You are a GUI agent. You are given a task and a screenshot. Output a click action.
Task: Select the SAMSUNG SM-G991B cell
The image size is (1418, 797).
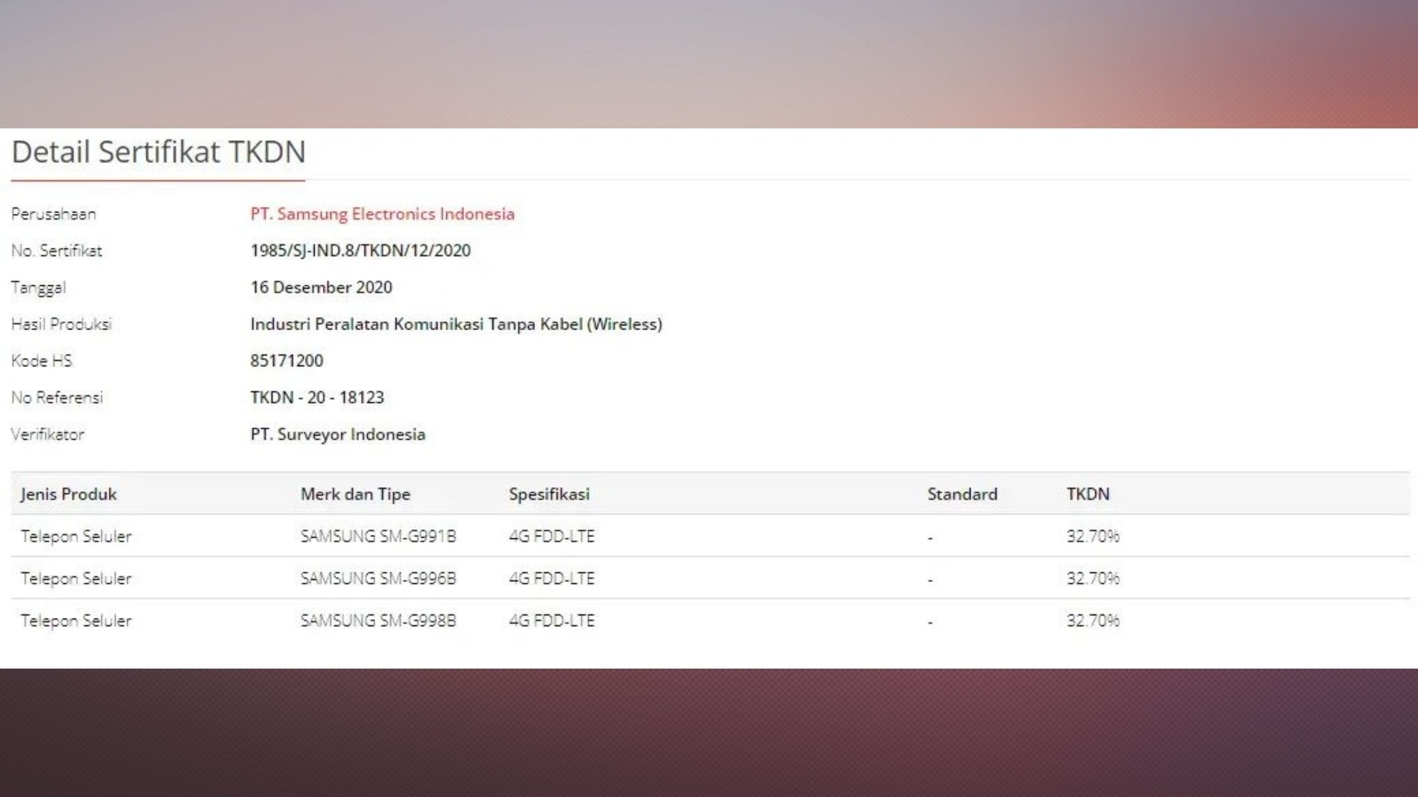(x=378, y=536)
